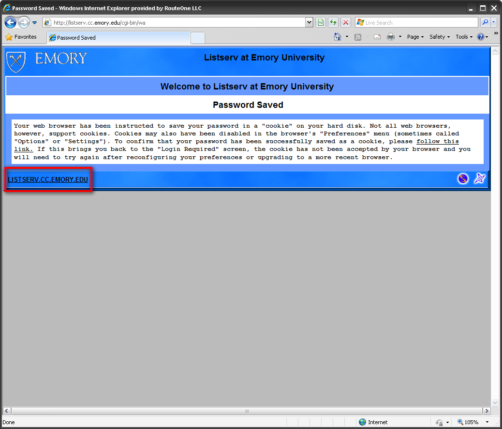Screen dimensions: 502x429
Task: Open the Page menu
Action: (x=415, y=37)
